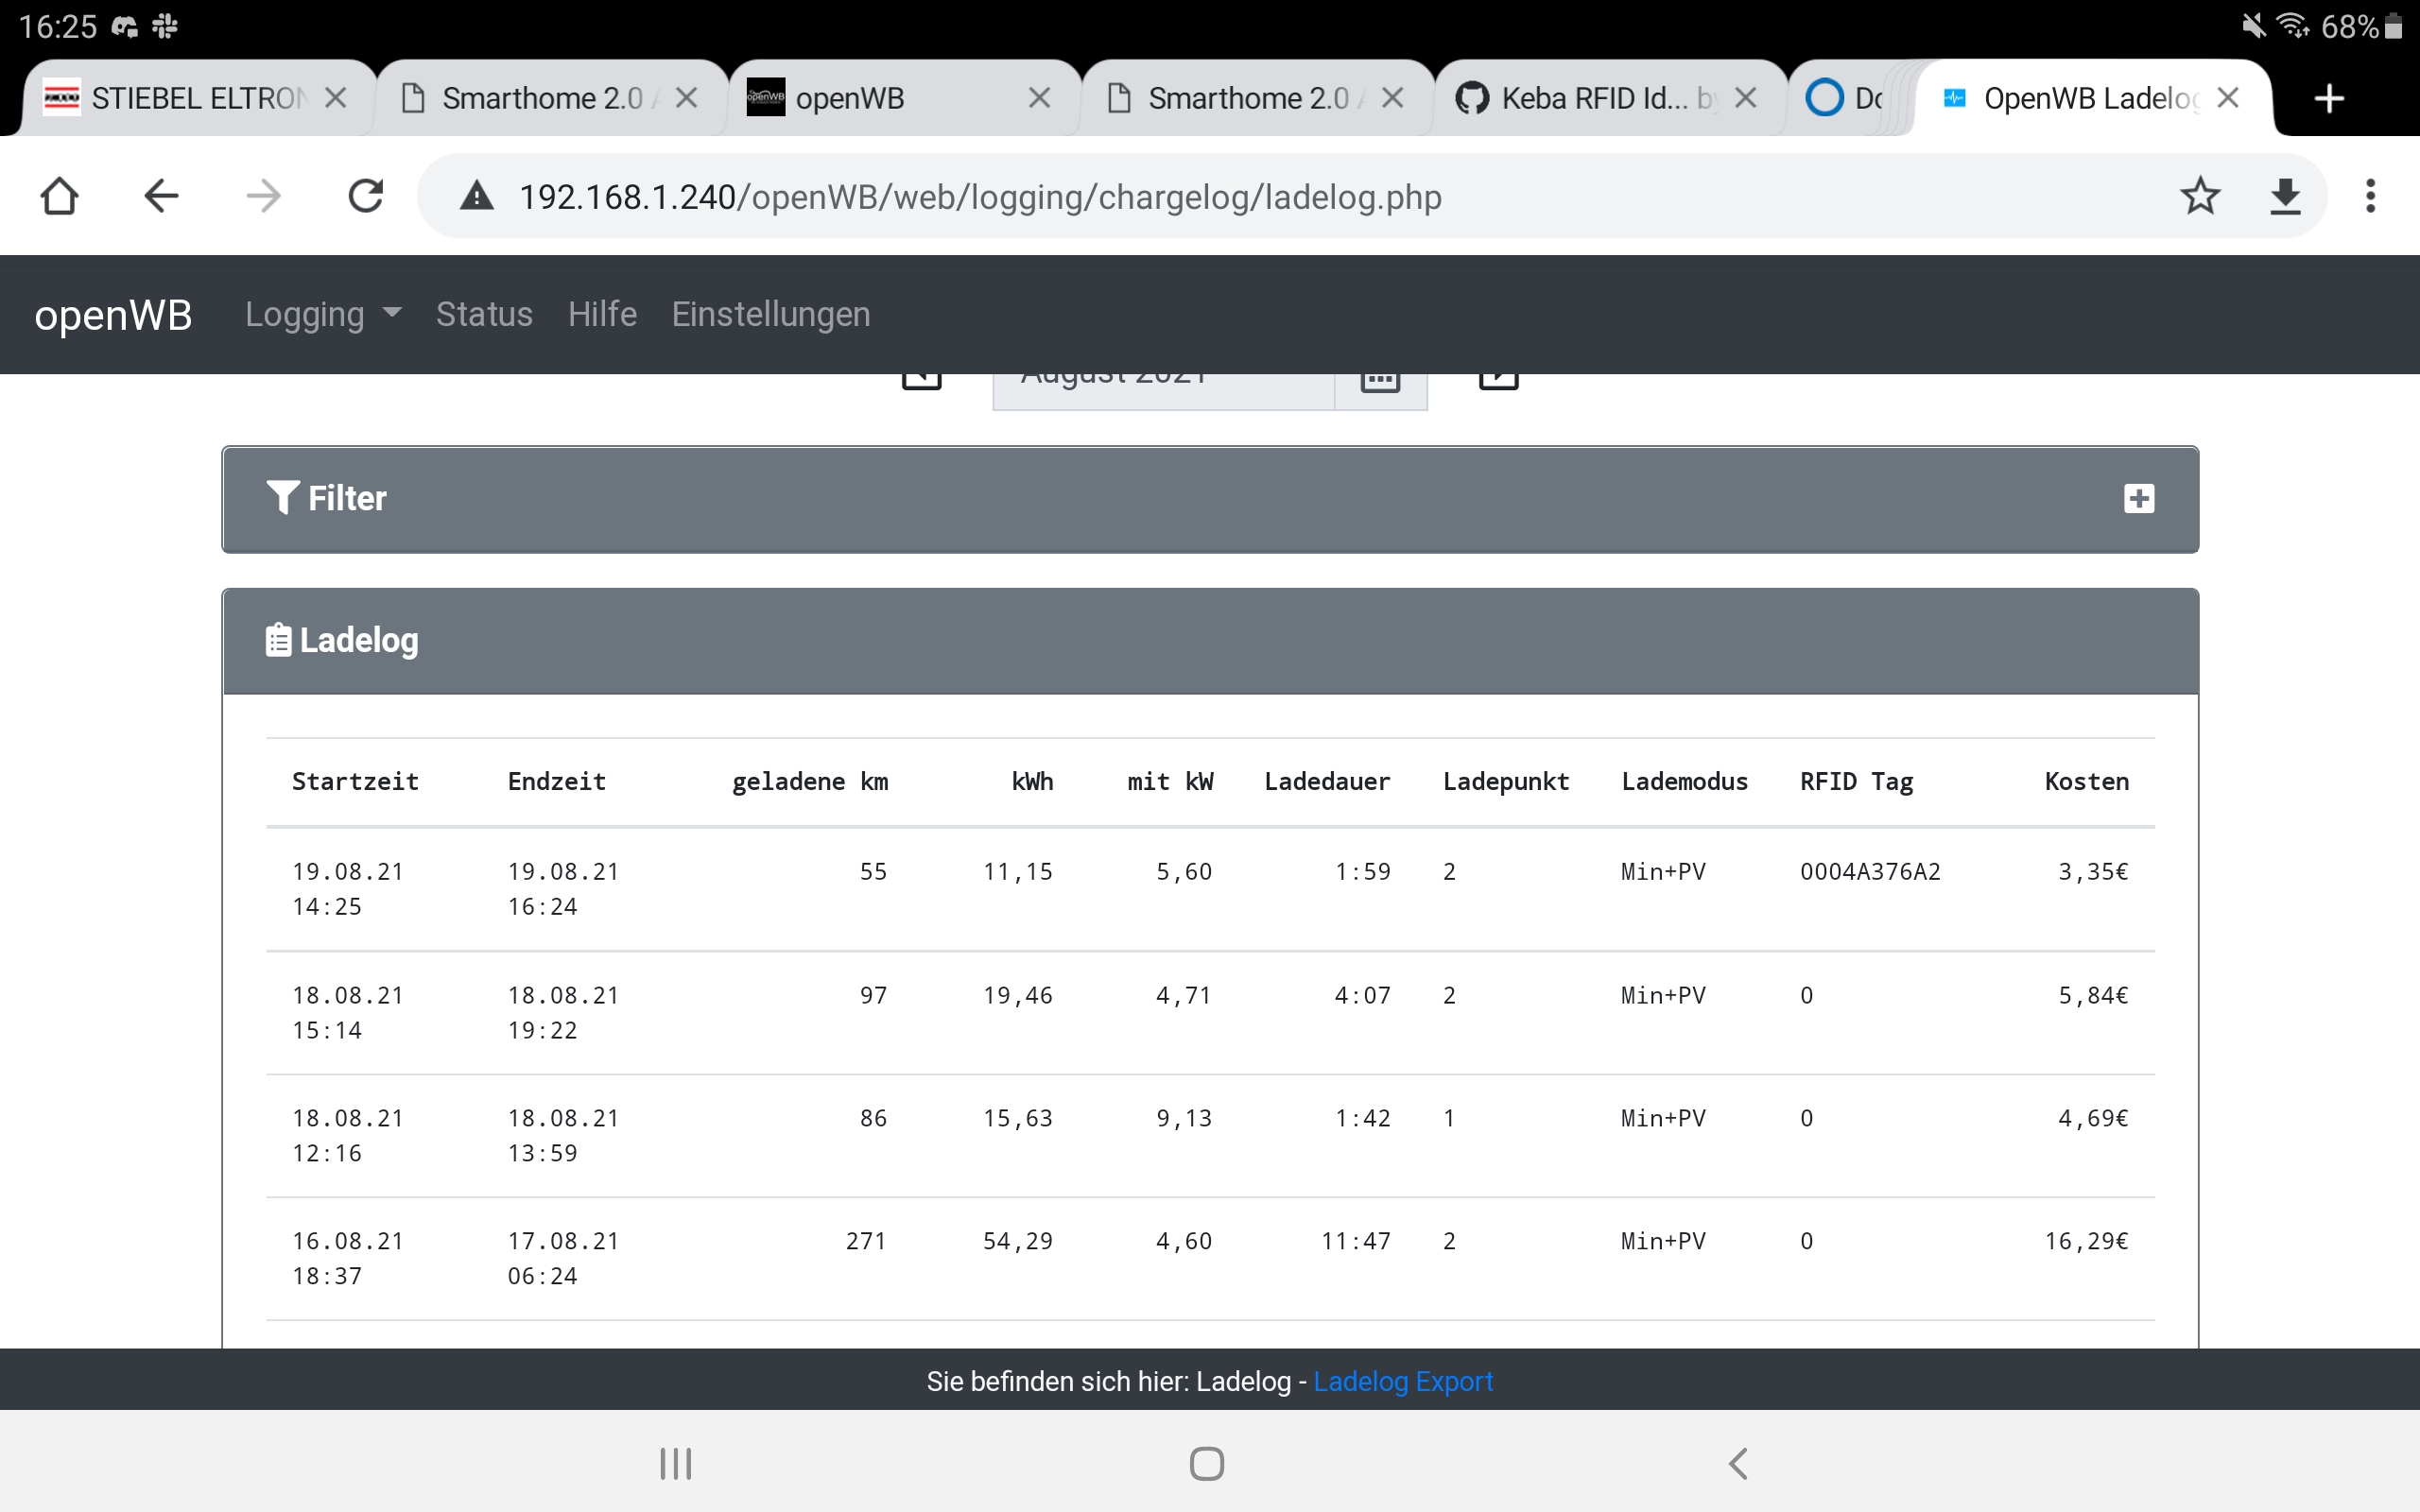Open the browser three-dot menu
Viewport: 2420px width, 1512px height.
pyautogui.click(x=2370, y=196)
